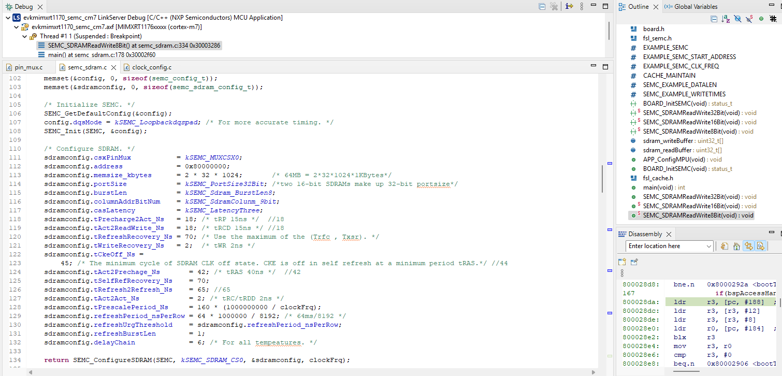Click the editor's horizontal scrollbar
Viewport: 782px width, 376px height.
click(312, 372)
